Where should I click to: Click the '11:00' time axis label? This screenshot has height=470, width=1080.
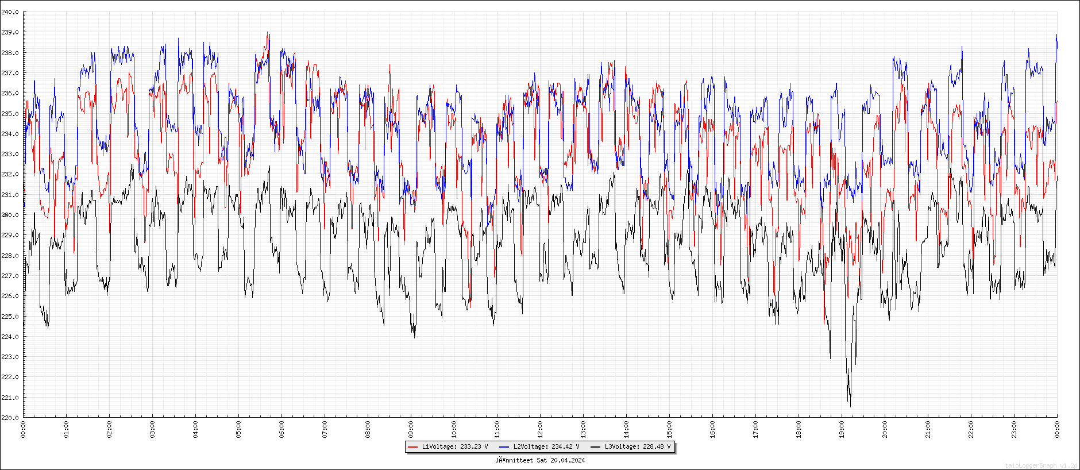tap(497, 429)
